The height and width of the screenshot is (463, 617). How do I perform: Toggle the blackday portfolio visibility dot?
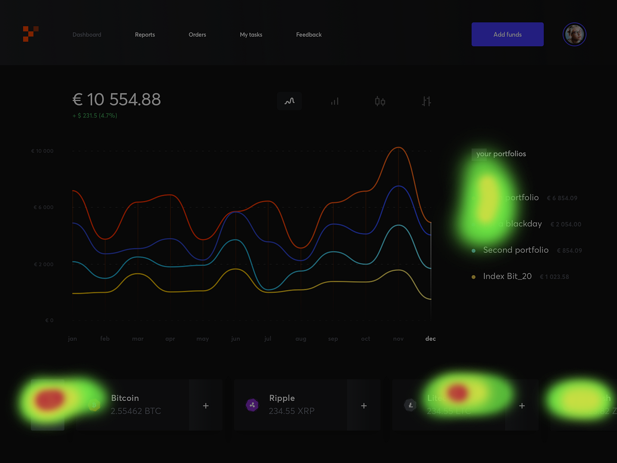(473, 224)
